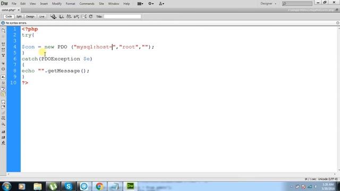Open the File Management toolbar icon
This screenshot has width=340, height=191.
pos(69,16)
